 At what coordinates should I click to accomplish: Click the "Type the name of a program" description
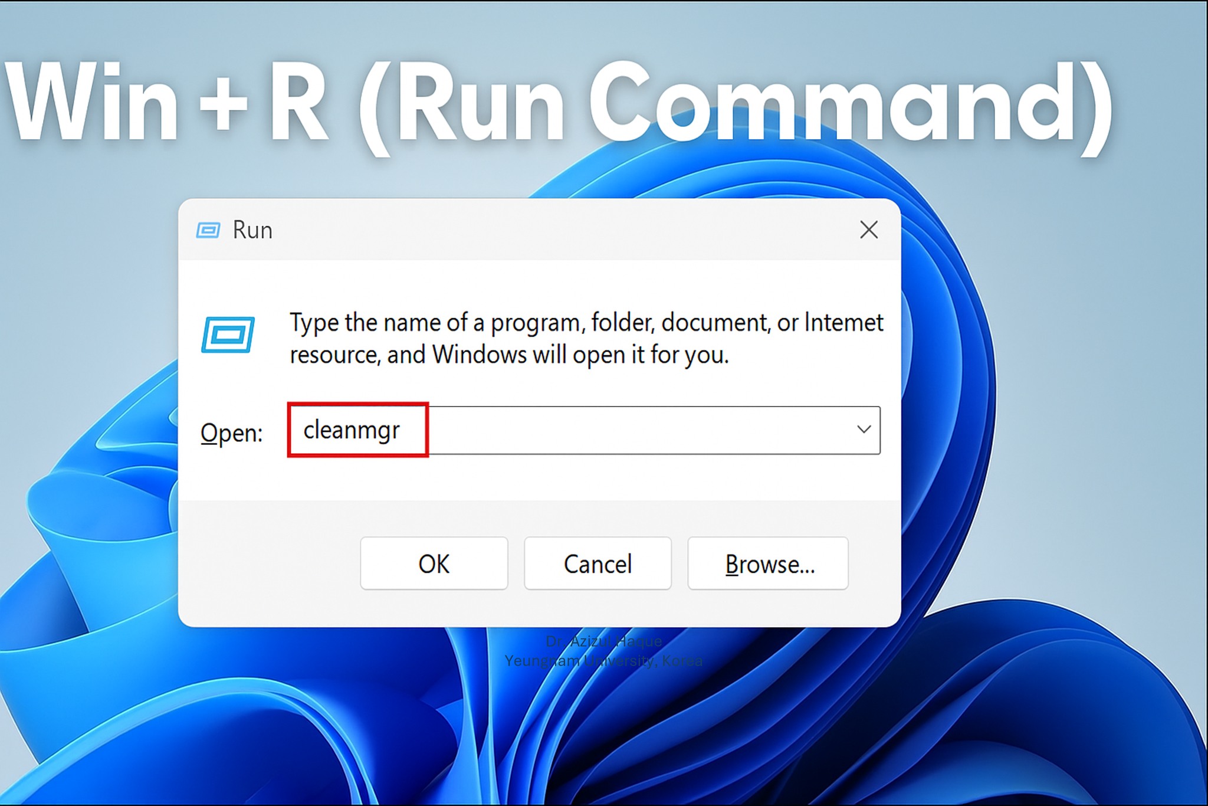(586, 339)
